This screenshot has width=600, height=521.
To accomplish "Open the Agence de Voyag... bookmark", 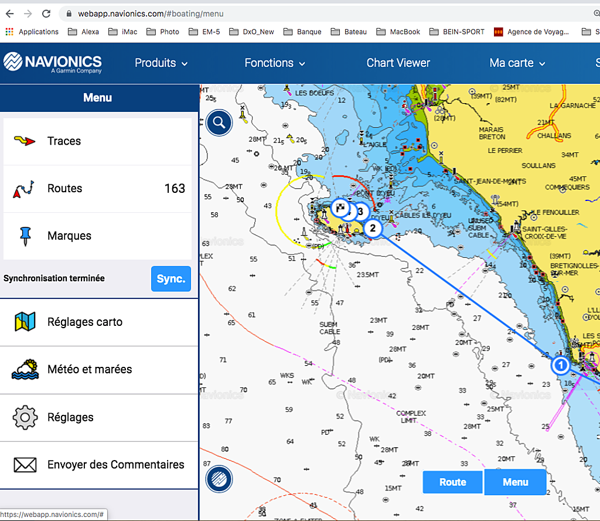I will point(531,32).
